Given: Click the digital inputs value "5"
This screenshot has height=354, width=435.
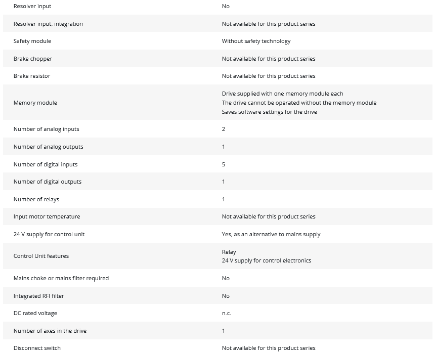Looking at the screenshot, I should tap(224, 164).
